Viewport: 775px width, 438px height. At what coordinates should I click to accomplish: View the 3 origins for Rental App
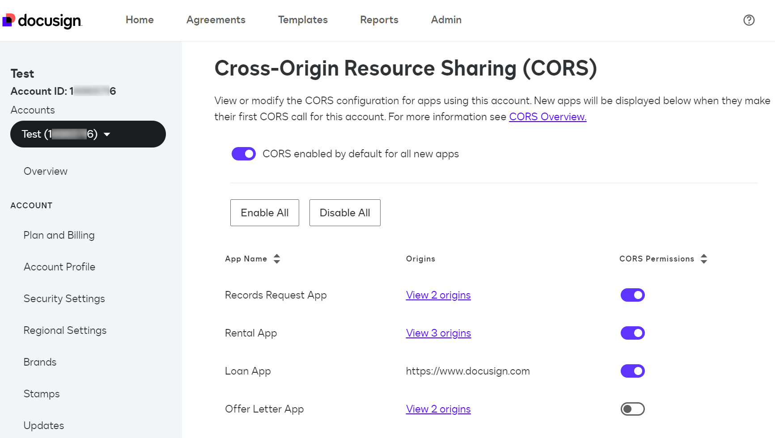pos(438,333)
